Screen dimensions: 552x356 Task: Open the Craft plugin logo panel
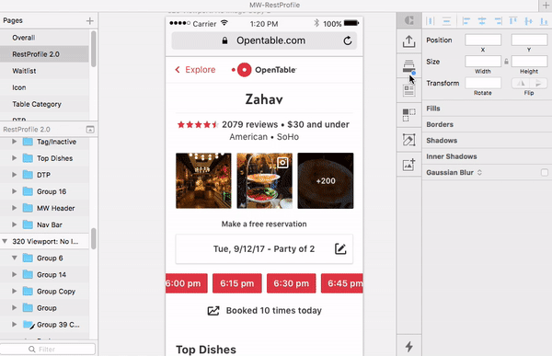coord(409,20)
